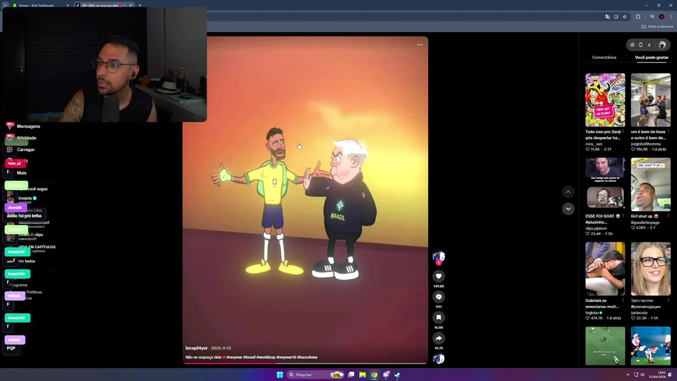Image resolution: width=677 pixels, height=381 pixels.
Task: Select the Você pode gostar tab
Action: coord(652,57)
